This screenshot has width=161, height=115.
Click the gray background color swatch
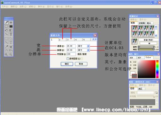(x=134, y=76)
